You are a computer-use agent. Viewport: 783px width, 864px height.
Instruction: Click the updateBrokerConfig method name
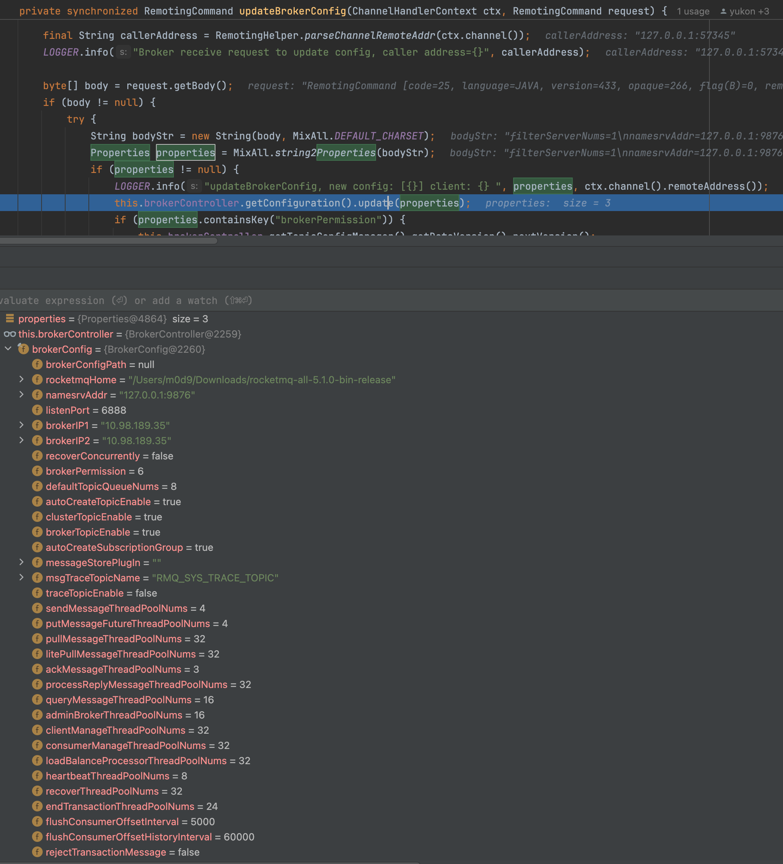coord(292,11)
